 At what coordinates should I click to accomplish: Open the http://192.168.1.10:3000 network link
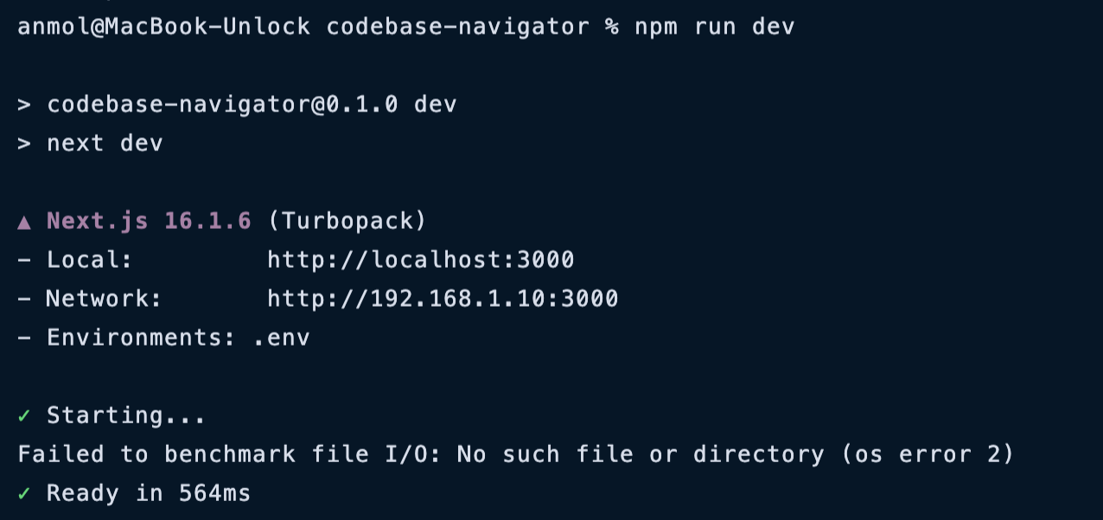(443, 299)
